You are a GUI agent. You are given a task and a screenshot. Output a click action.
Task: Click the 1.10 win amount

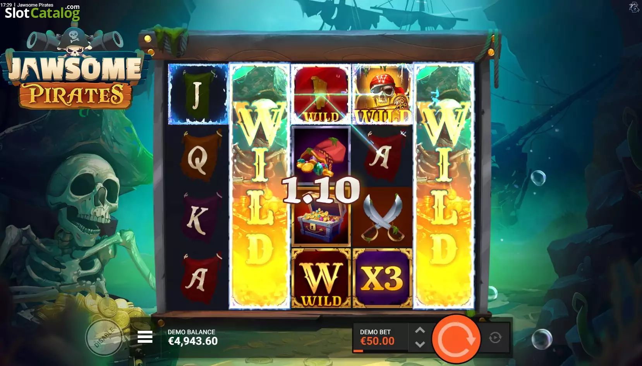(321, 190)
